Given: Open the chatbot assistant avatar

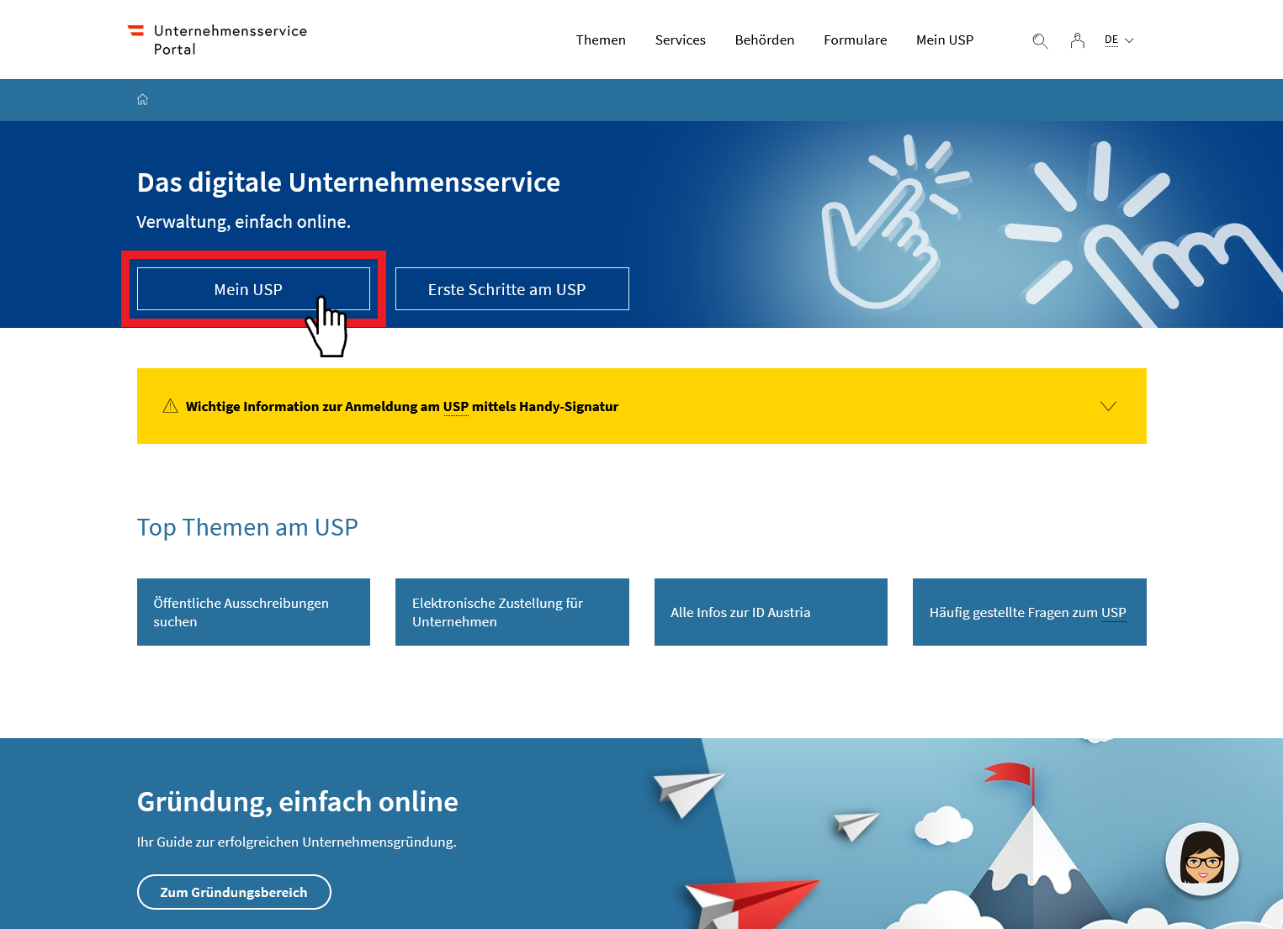Looking at the screenshot, I should (x=1202, y=859).
